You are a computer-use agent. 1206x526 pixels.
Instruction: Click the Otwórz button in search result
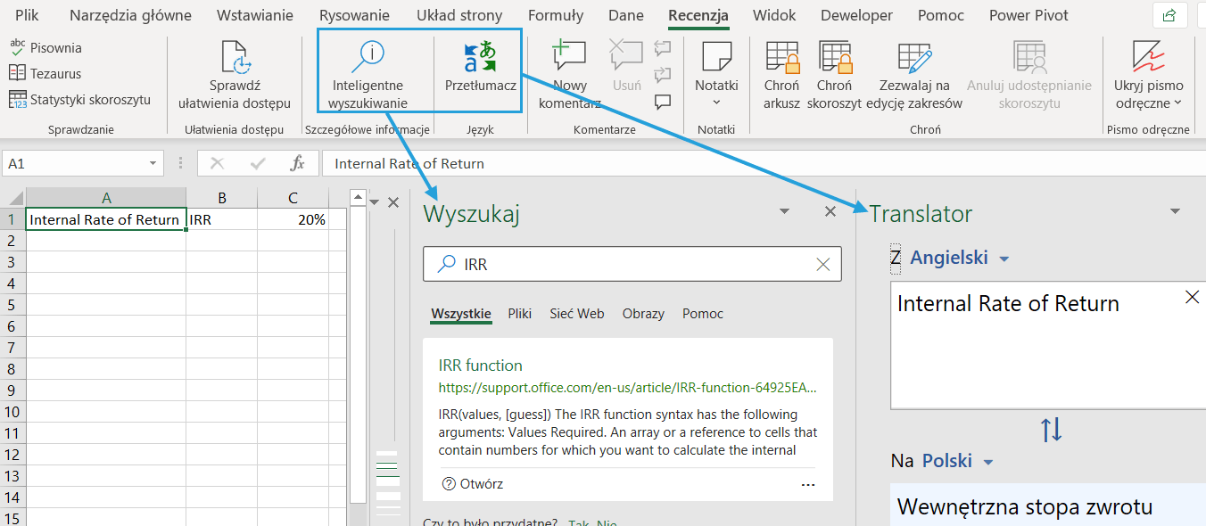473,484
